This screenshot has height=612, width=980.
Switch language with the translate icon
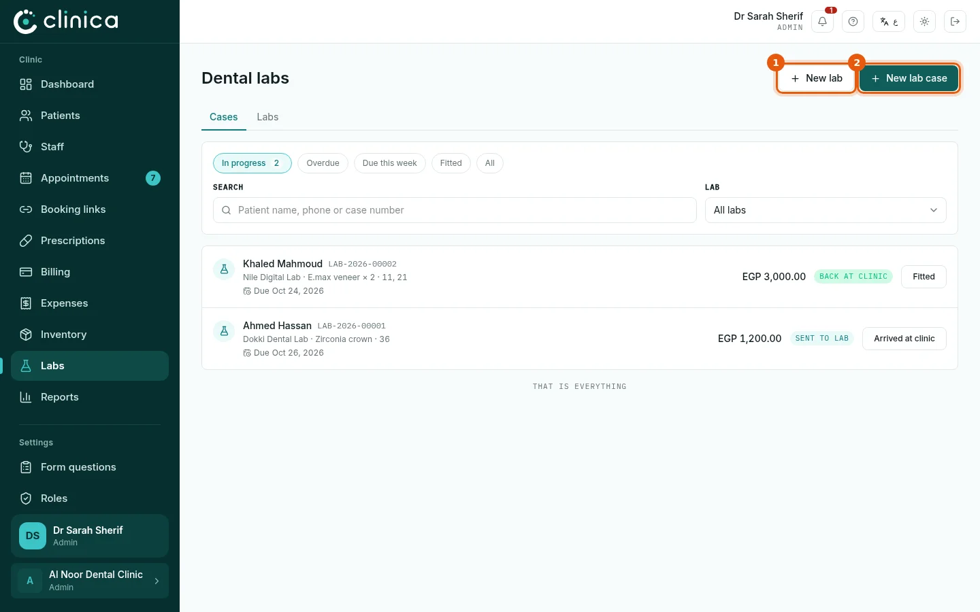[x=889, y=22]
